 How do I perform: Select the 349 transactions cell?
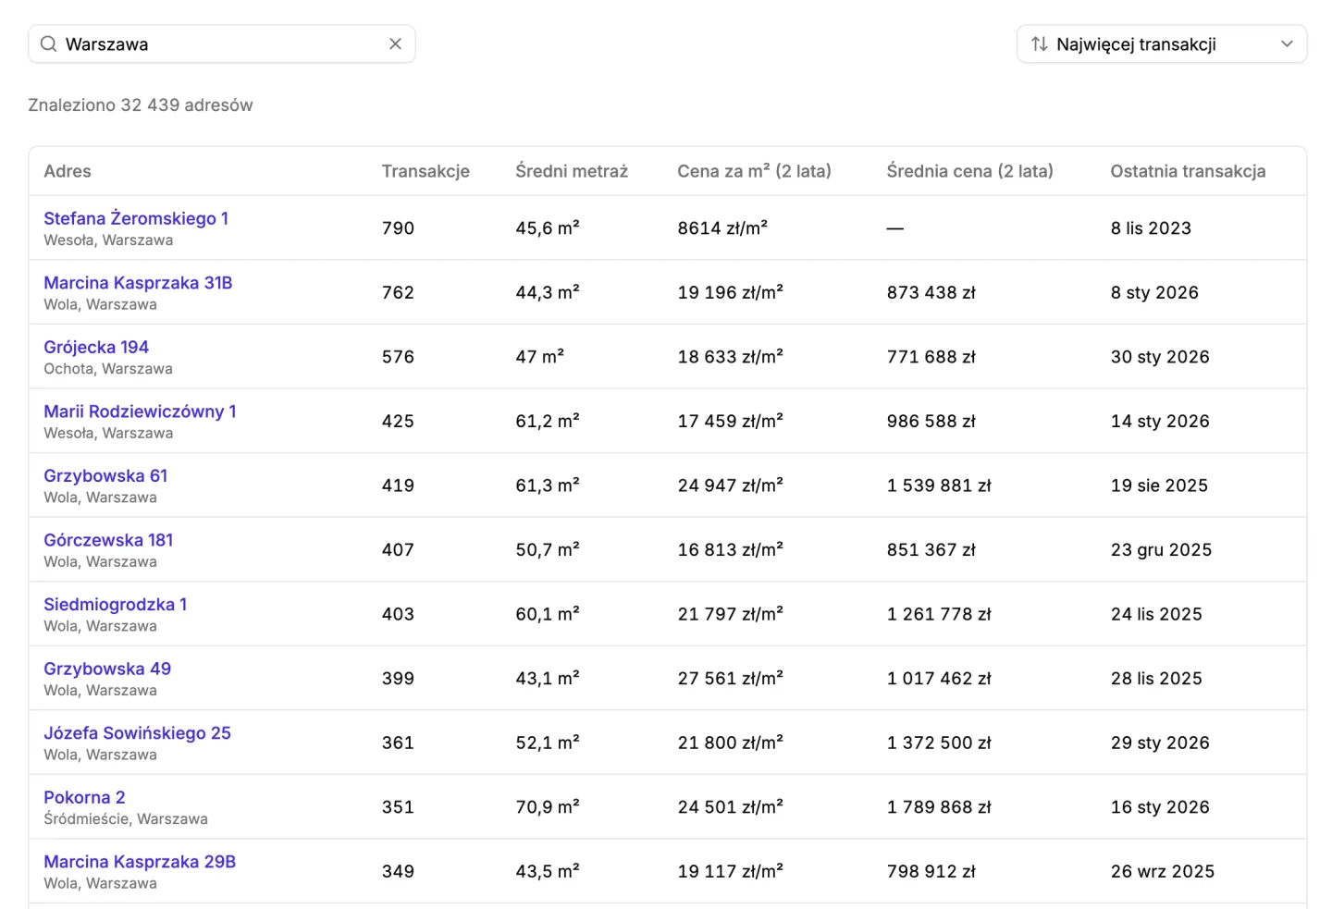pyautogui.click(x=398, y=871)
